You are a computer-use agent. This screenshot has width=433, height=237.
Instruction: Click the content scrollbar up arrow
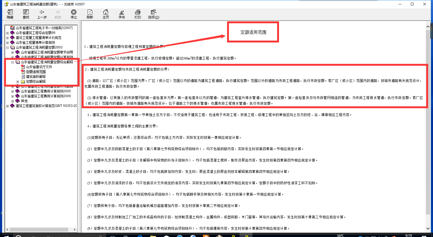coord(428,27)
